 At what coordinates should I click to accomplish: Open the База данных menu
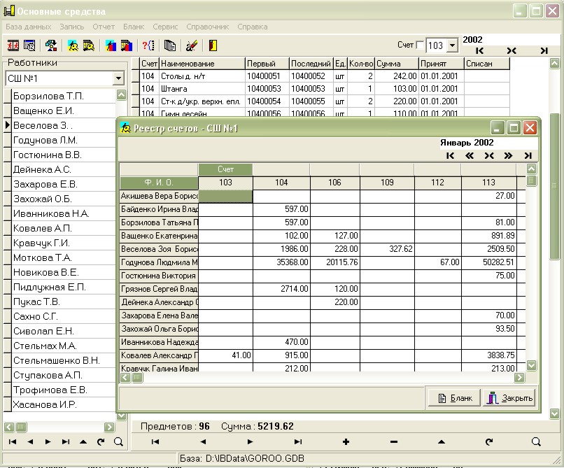coord(28,27)
